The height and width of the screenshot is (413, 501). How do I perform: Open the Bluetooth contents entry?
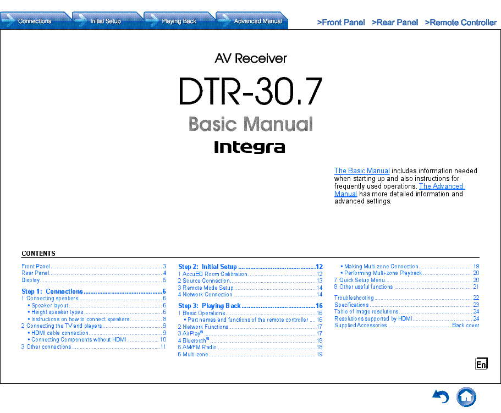(x=192, y=341)
